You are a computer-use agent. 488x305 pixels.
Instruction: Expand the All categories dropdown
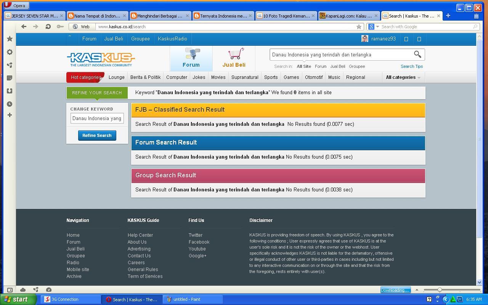coord(403,77)
